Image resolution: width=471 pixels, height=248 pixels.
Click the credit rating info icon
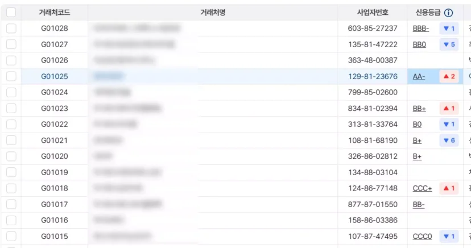[448, 13]
